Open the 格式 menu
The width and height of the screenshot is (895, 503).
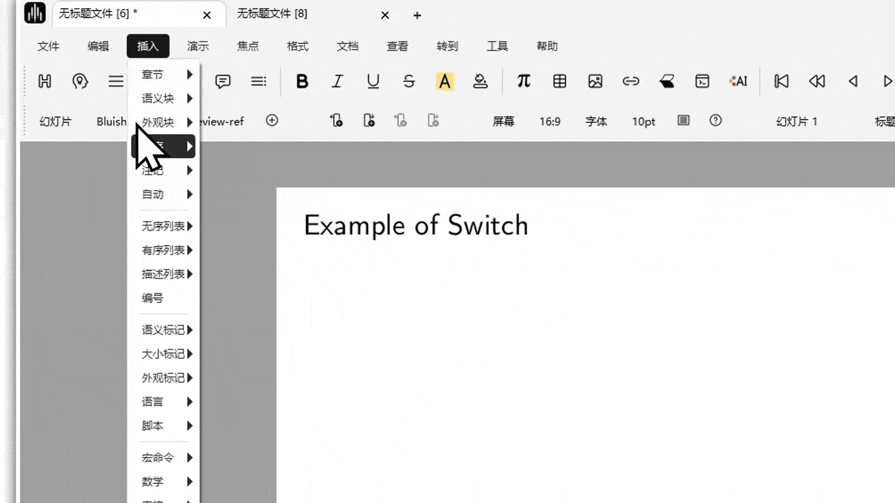point(297,46)
